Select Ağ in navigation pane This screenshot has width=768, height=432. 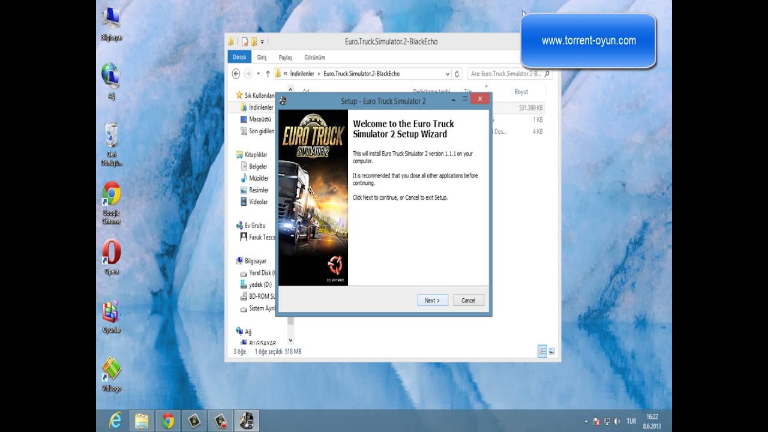[244, 332]
